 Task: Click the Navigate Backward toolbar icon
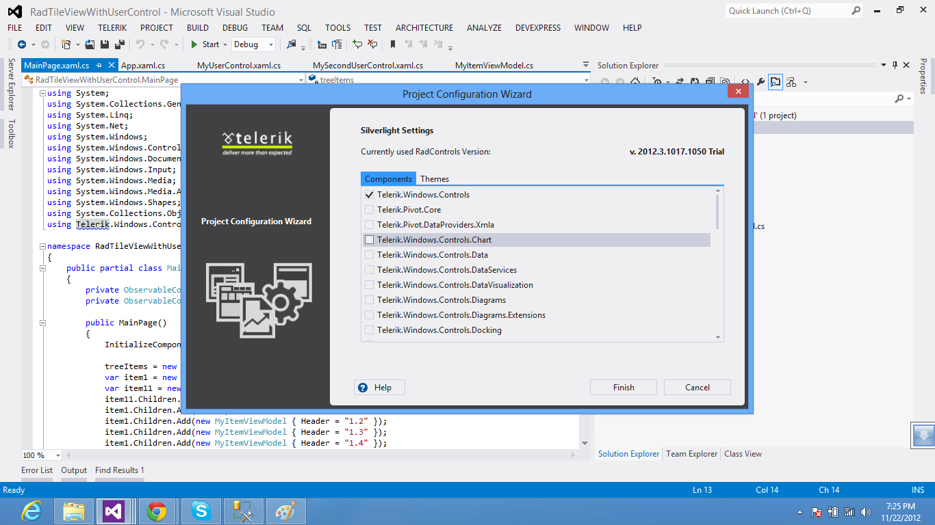[x=22, y=44]
